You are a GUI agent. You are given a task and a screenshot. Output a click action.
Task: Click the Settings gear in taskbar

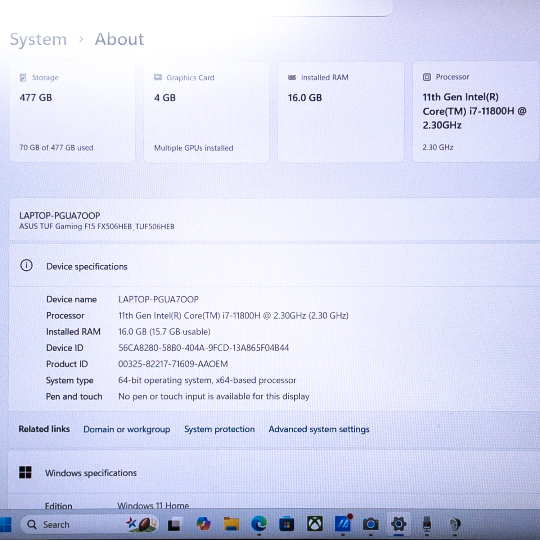pyautogui.click(x=399, y=524)
